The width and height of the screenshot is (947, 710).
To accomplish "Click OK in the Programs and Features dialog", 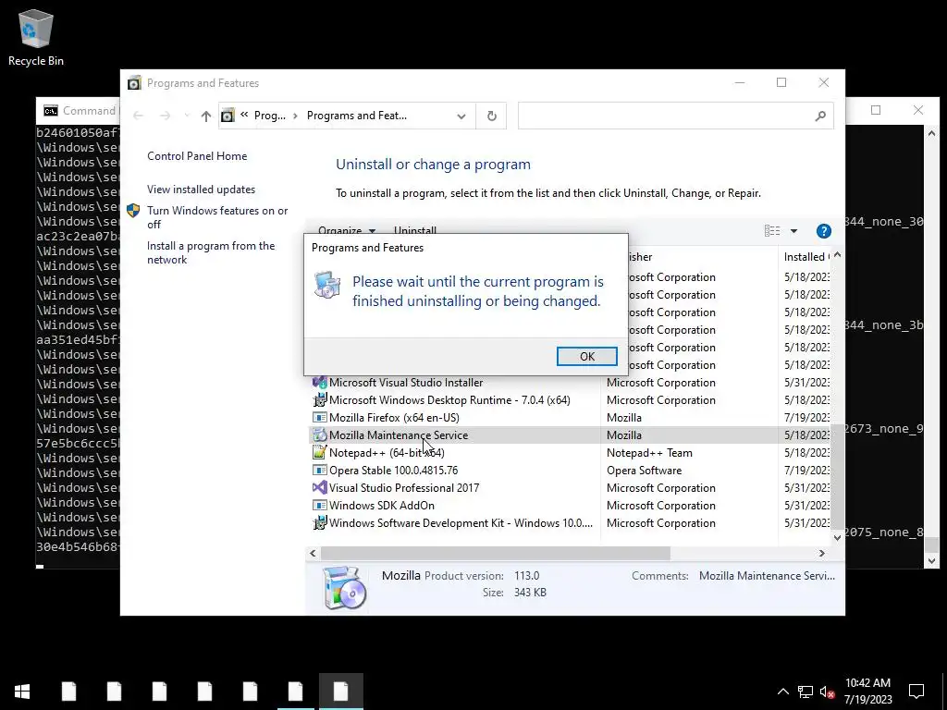I will [586, 356].
